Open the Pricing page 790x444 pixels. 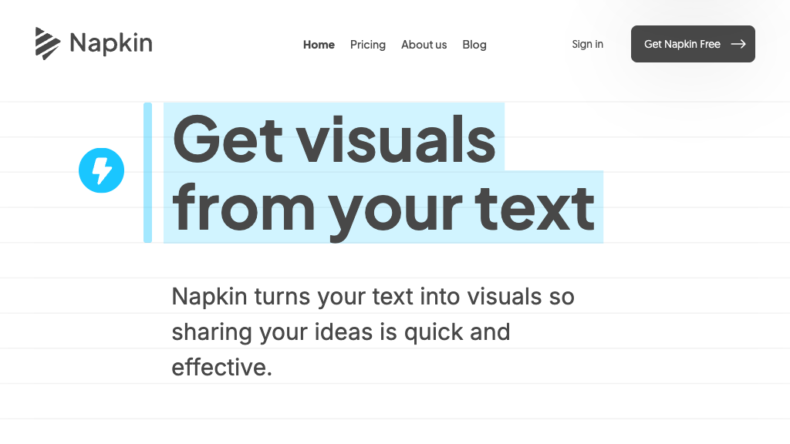coord(368,45)
